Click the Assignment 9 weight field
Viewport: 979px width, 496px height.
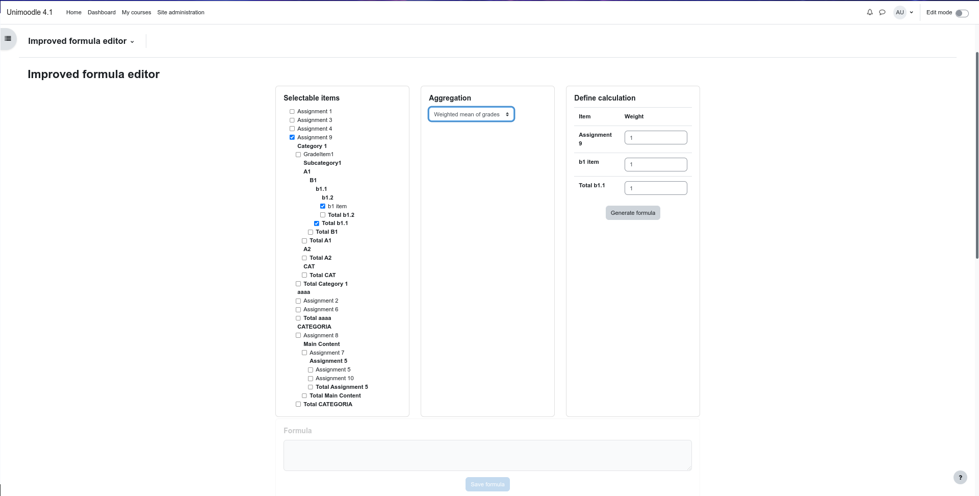656,138
